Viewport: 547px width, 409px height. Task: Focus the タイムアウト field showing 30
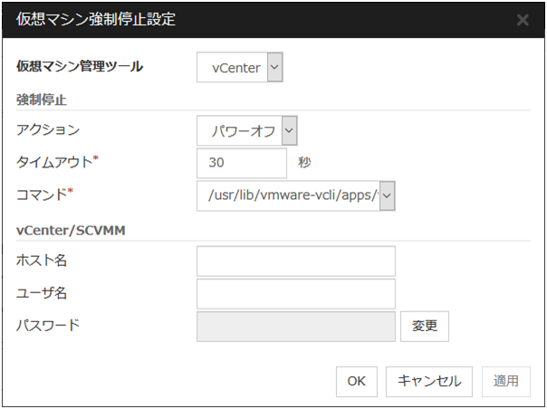click(x=242, y=163)
